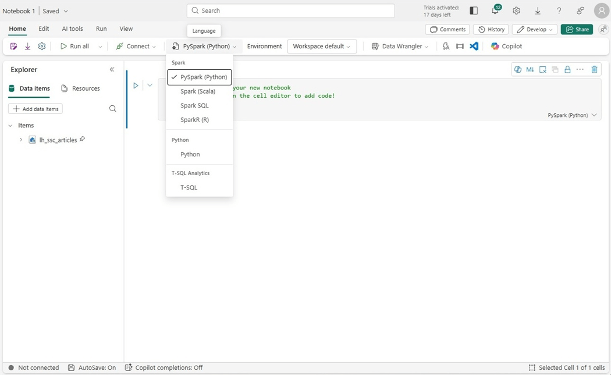Click the Explorer search icon
Screen dimensions: 611x375
(x=113, y=109)
